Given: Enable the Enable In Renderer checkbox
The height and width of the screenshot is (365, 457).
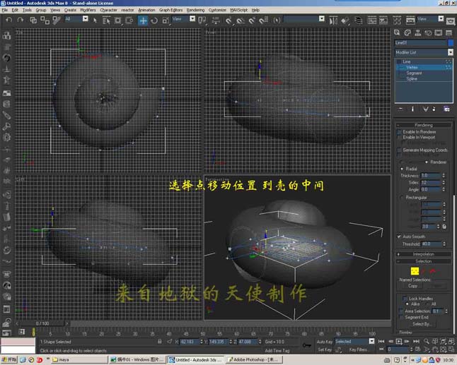Looking at the screenshot, I should (399, 132).
